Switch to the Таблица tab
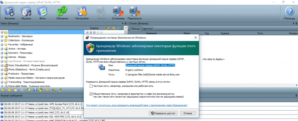The image size is (298, 121). point(135,29)
